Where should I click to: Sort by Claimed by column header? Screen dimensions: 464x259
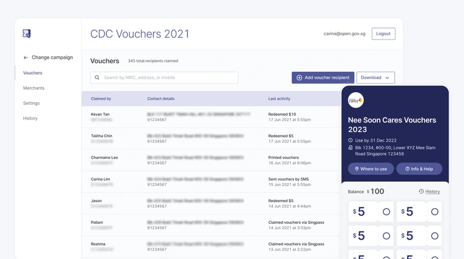pos(101,98)
